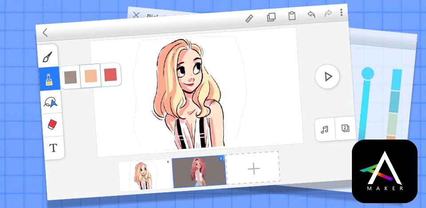Open the three-dot overflow menu
426x208 pixels.
[341, 12]
